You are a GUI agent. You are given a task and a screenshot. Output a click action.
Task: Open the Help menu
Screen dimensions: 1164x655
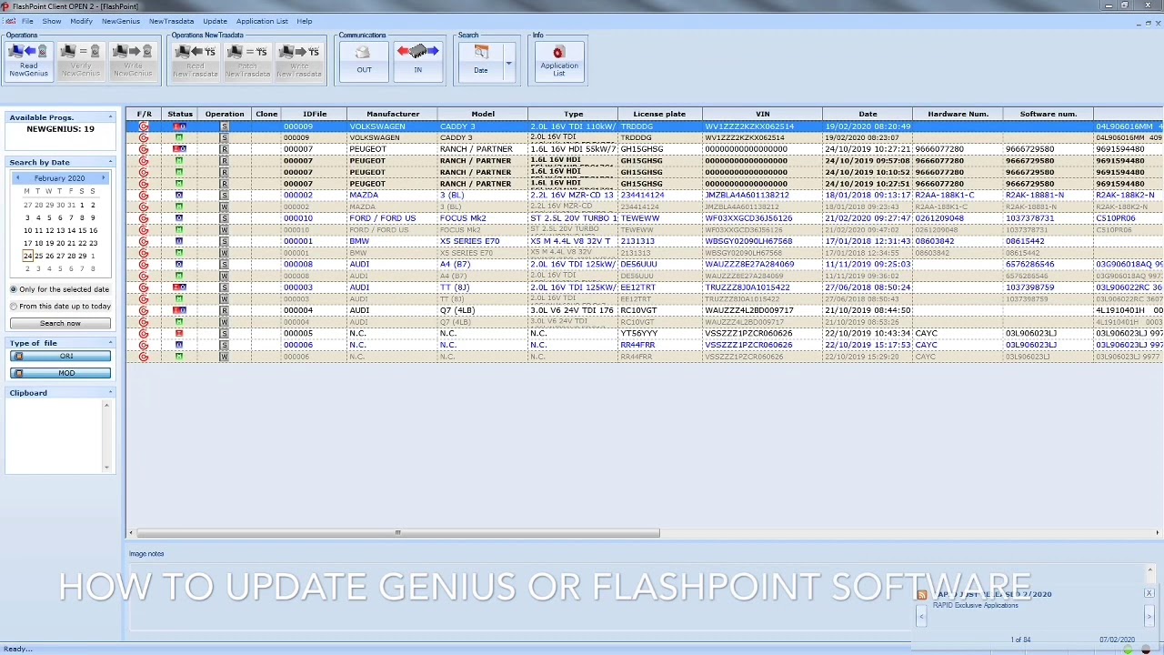(x=304, y=21)
